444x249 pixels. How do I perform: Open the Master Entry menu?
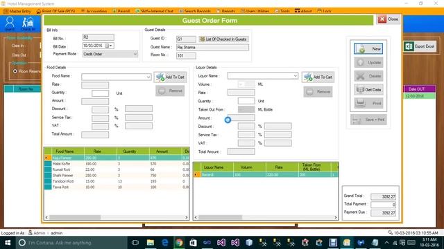(x=17, y=11)
